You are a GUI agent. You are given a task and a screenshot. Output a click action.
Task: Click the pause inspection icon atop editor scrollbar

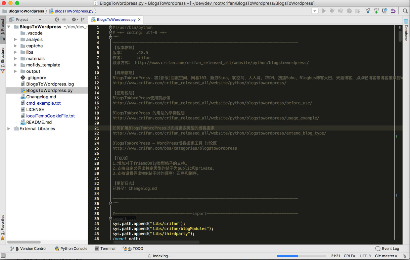400,28
